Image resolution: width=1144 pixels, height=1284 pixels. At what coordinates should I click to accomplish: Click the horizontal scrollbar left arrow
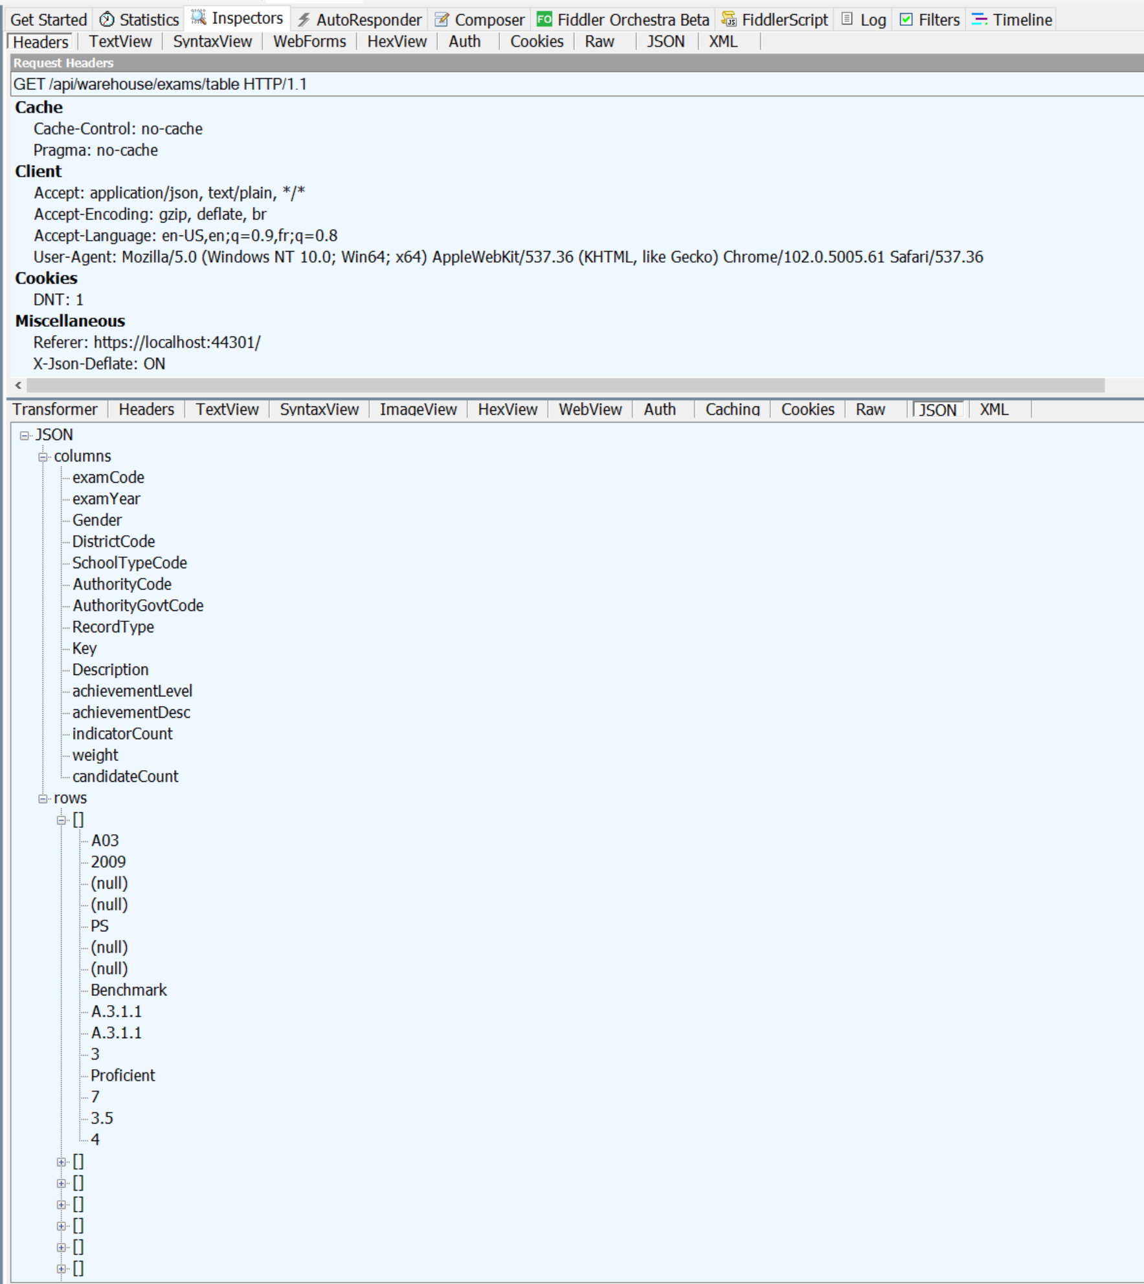click(18, 386)
